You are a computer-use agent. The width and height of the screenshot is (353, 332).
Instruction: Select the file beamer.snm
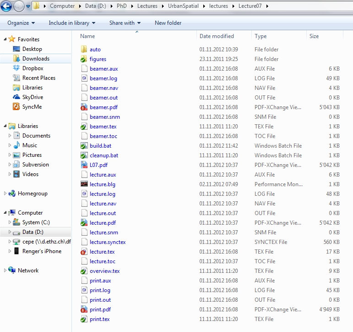coord(105,117)
